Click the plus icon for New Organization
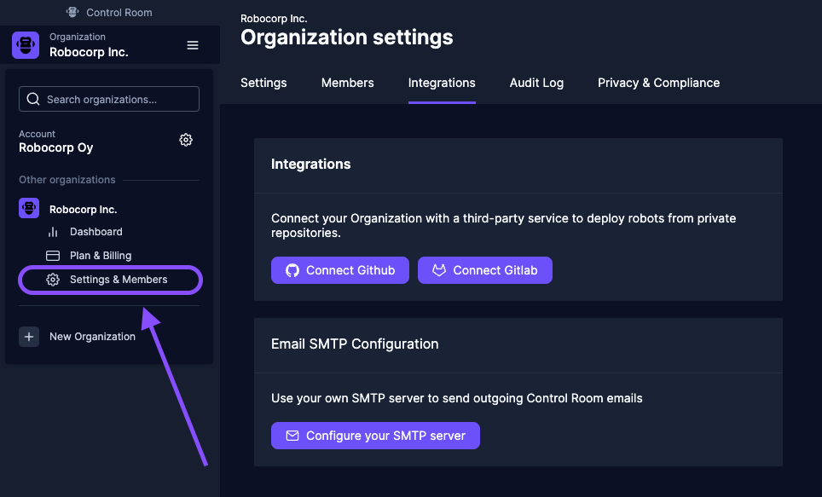Image resolution: width=822 pixels, height=497 pixels. click(x=29, y=337)
